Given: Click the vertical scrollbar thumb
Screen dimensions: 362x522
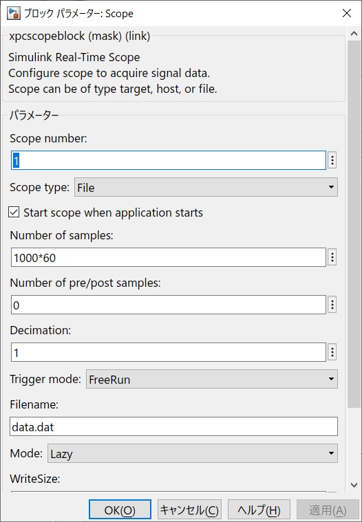Looking at the screenshot, I should coord(354,224).
